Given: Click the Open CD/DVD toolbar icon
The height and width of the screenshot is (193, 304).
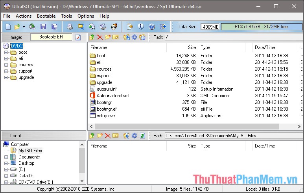Looking at the screenshot, I should click(32, 27).
